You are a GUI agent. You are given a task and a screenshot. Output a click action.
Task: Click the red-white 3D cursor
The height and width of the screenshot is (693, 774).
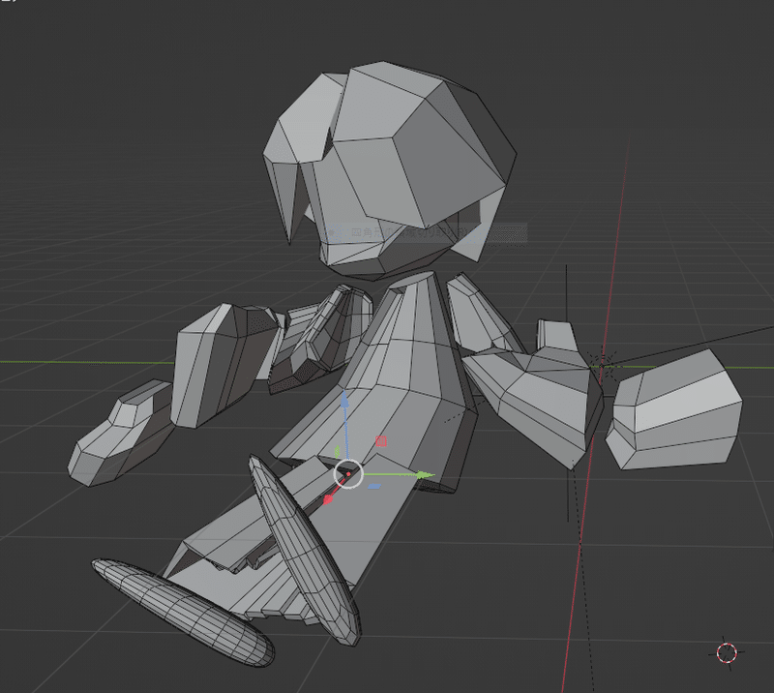pyautogui.click(x=727, y=653)
